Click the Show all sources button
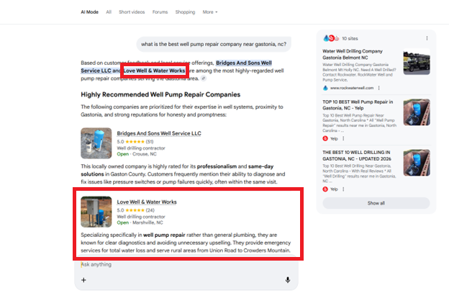The height and width of the screenshot is (293, 449). click(x=376, y=203)
